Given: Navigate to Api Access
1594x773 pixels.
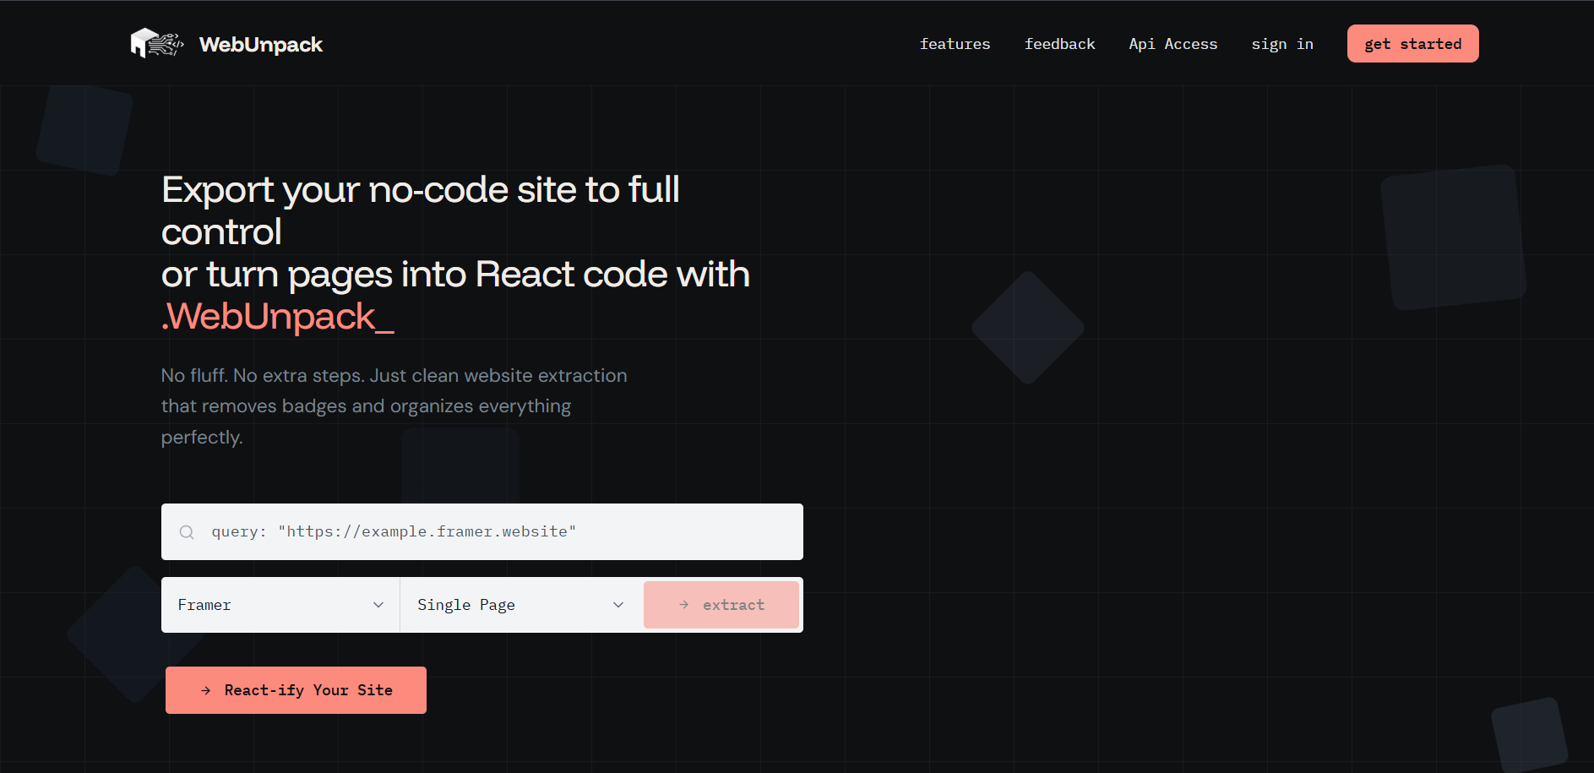Looking at the screenshot, I should tap(1173, 43).
